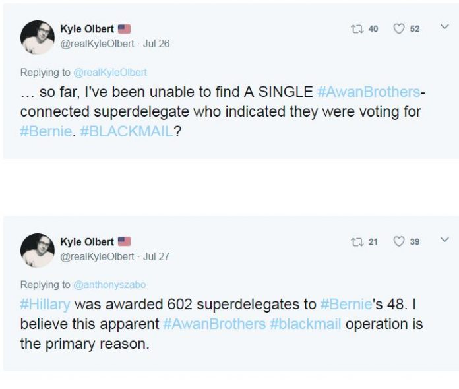This screenshot has width=459, height=389.
Task: Open @realKyleOlbert in first tweet's reply line
Action: click(x=110, y=72)
